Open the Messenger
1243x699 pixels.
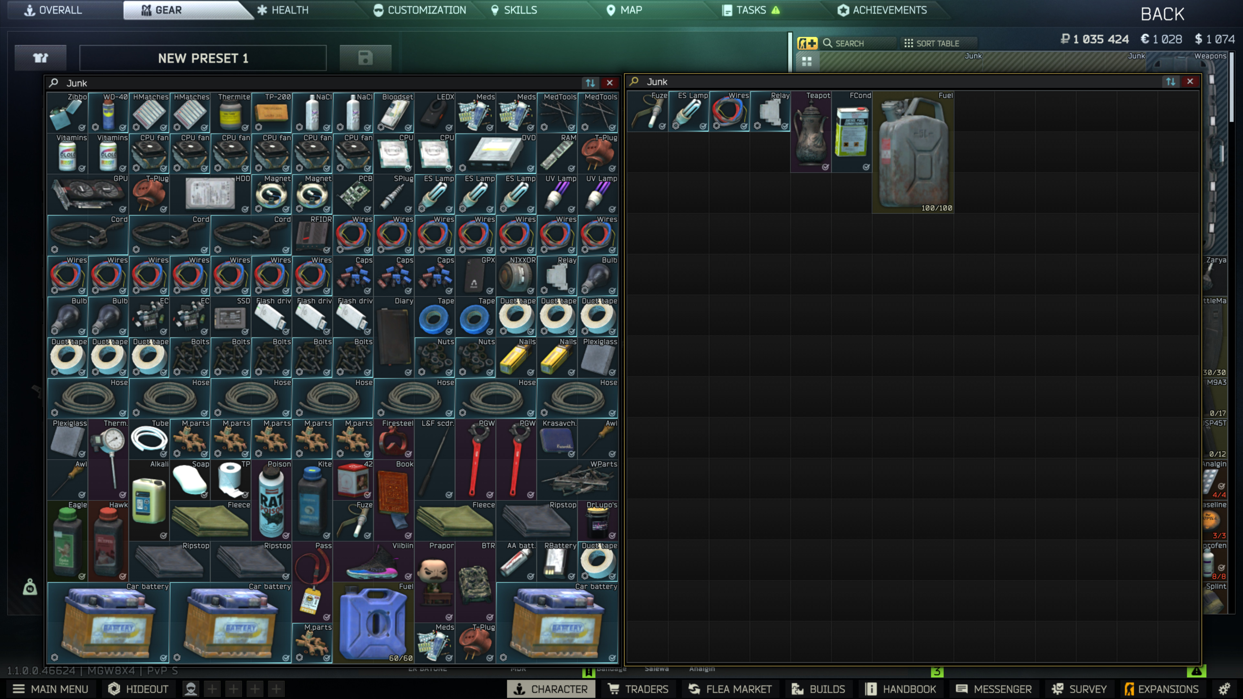(994, 689)
